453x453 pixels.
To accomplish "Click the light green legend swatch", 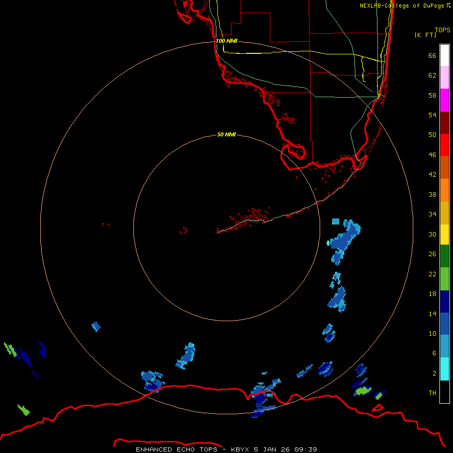I will pyautogui.click(x=444, y=279).
